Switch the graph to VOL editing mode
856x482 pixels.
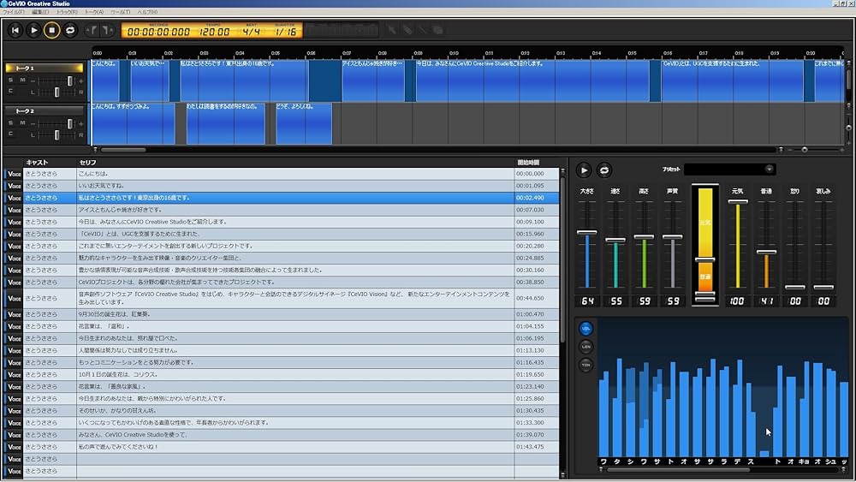click(x=586, y=328)
